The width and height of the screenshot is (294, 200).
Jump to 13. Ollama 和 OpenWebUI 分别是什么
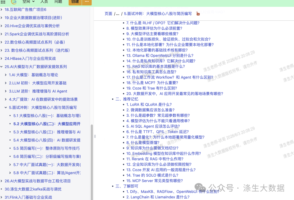click(x=160, y=56)
